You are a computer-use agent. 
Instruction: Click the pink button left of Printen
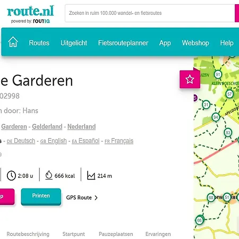(7, 197)
